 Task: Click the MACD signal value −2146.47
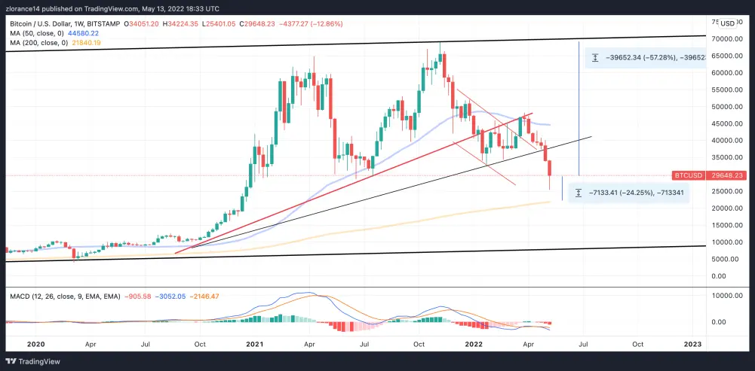(204, 296)
